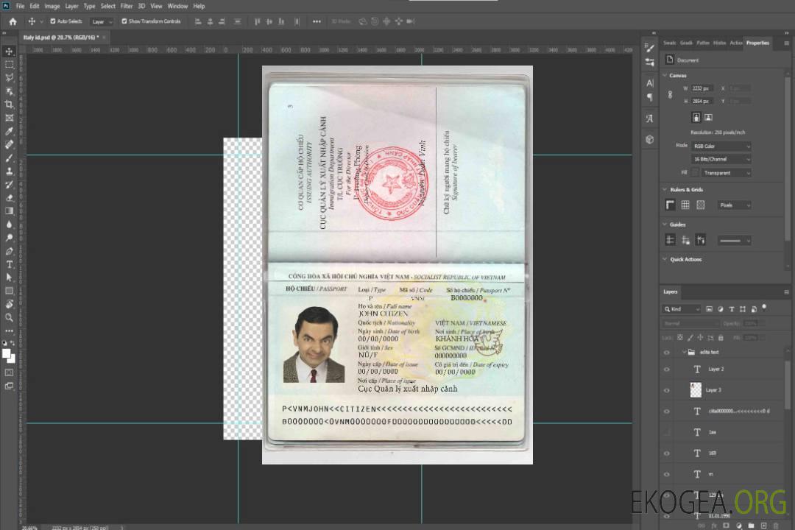Switch to the Swatches tab
Screen dimensions: 795x530
pos(669,43)
